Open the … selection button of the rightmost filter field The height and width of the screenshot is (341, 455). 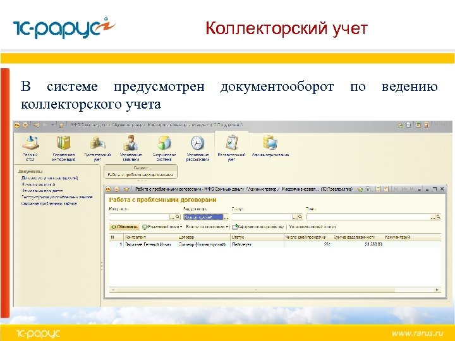pos(433,217)
